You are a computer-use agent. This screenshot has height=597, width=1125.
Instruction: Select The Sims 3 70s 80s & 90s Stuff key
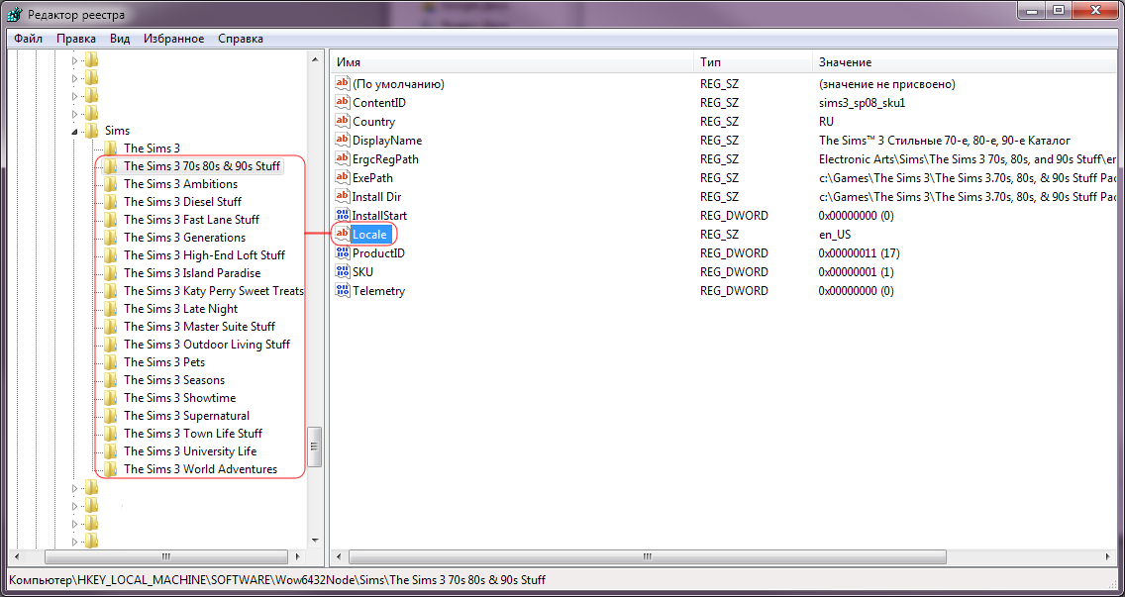pyautogui.click(x=202, y=166)
